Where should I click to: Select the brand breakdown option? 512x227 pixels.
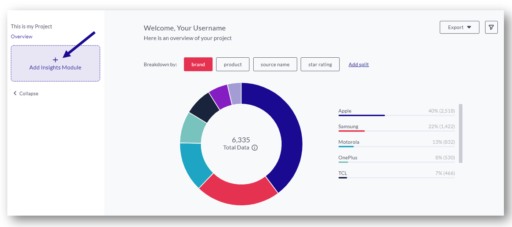pyautogui.click(x=198, y=64)
